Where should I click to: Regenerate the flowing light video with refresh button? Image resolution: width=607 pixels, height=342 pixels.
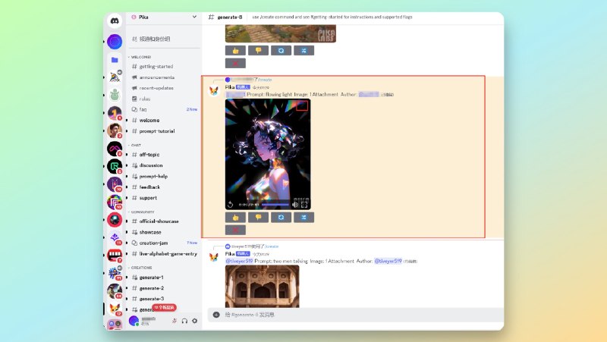pyautogui.click(x=281, y=218)
